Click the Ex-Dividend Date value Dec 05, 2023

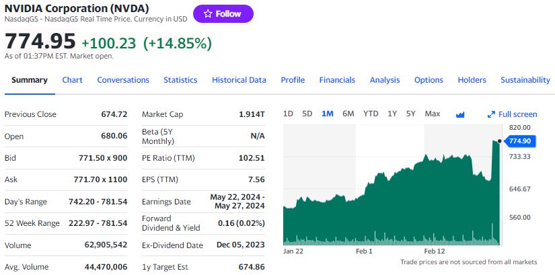click(x=241, y=245)
